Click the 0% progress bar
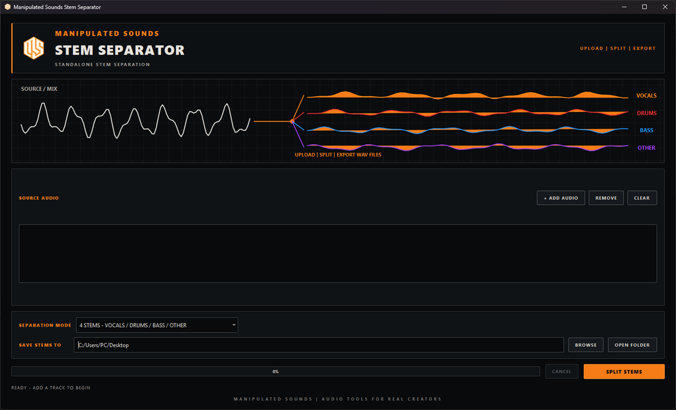676x410 pixels. (275, 371)
